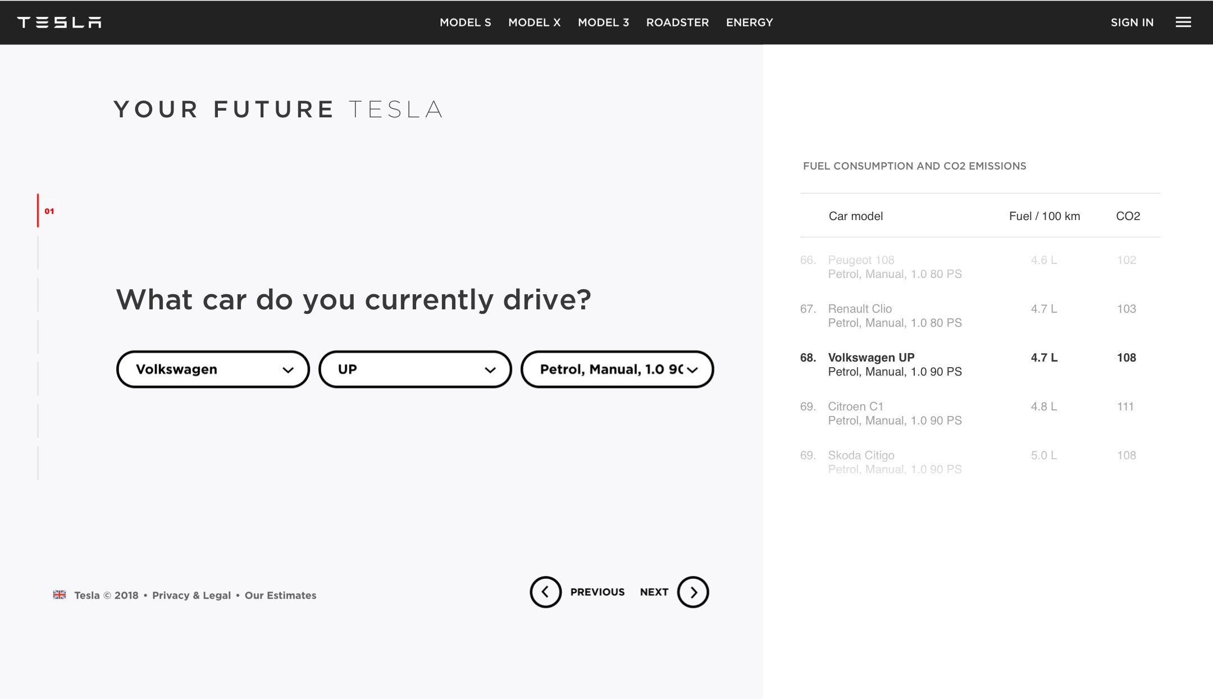Screen dimensions: 1213x699
Task: Click the previous arrow circle icon
Action: 545,592
